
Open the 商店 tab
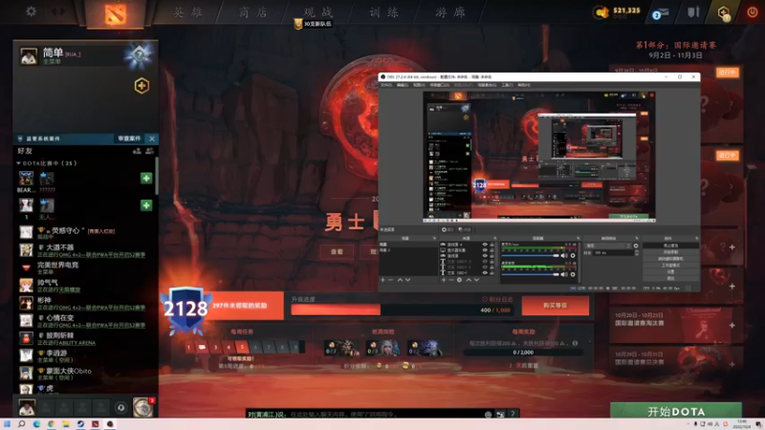pos(253,12)
